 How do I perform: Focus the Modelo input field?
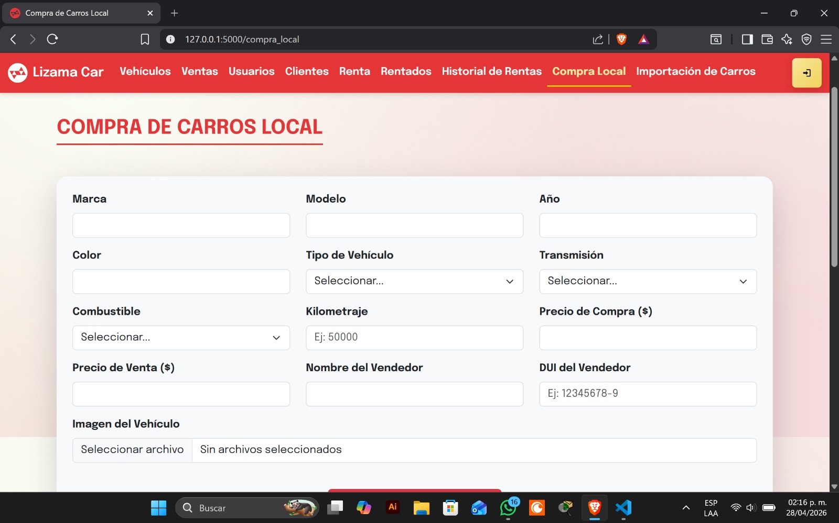414,225
